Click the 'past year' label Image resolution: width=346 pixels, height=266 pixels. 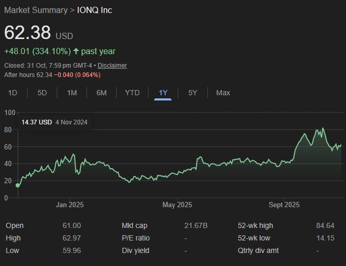[98, 51]
